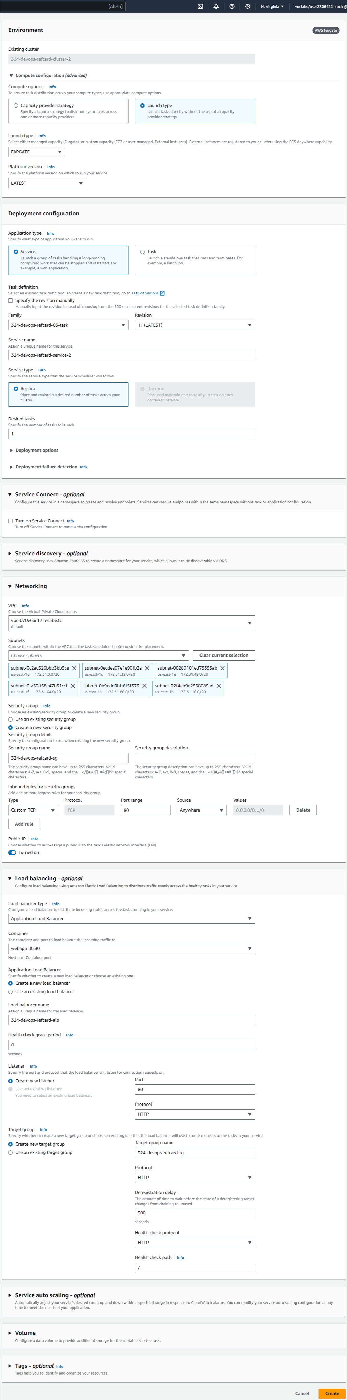This screenshot has width=347, height=1400.
Task: Enable Turn on Service Connect checkbox
Action: 10,521
